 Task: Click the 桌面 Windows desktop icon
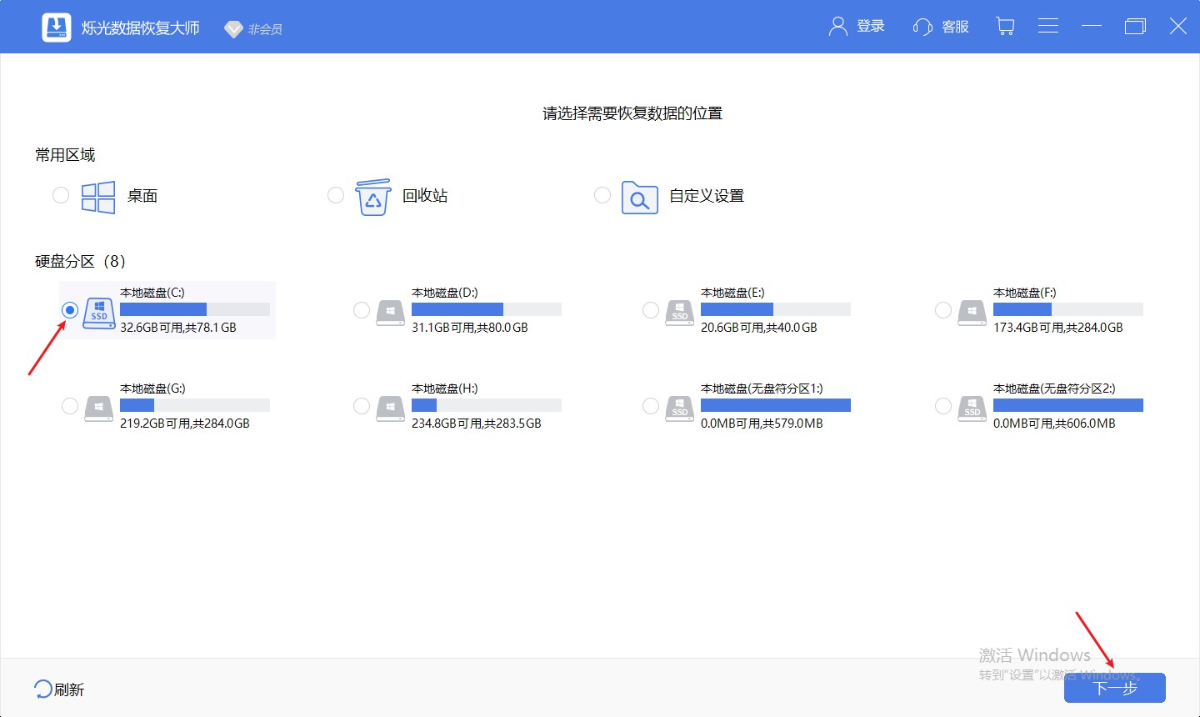97,195
